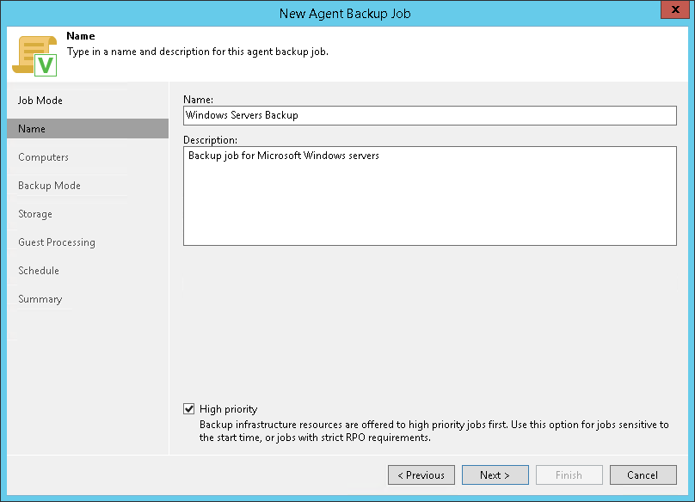Image resolution: width=695 pixels, height=502 pixels.
Task: Go to the Job Mode step
Action: point(40,101)
